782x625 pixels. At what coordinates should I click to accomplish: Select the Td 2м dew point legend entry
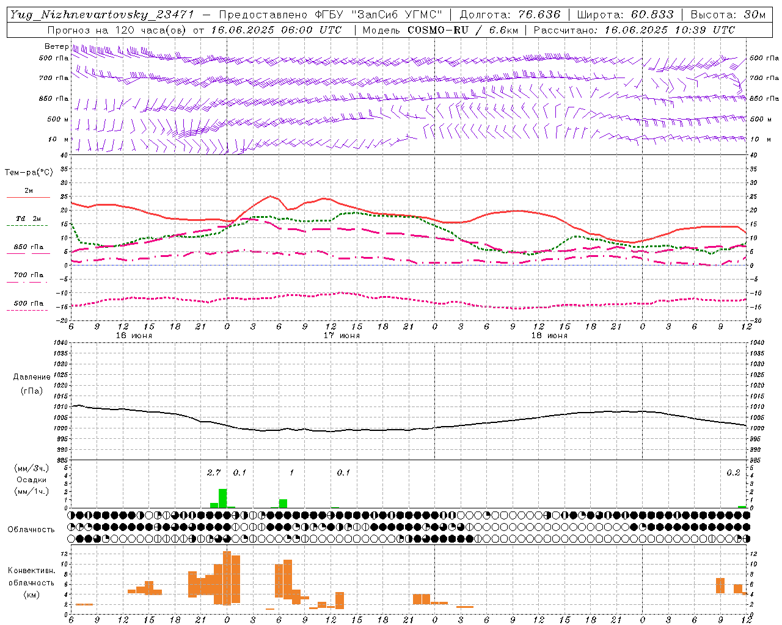click(x=29, y=219)
